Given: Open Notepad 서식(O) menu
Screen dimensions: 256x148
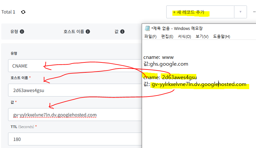Looking at the screenshot, I should coord(184,37).
